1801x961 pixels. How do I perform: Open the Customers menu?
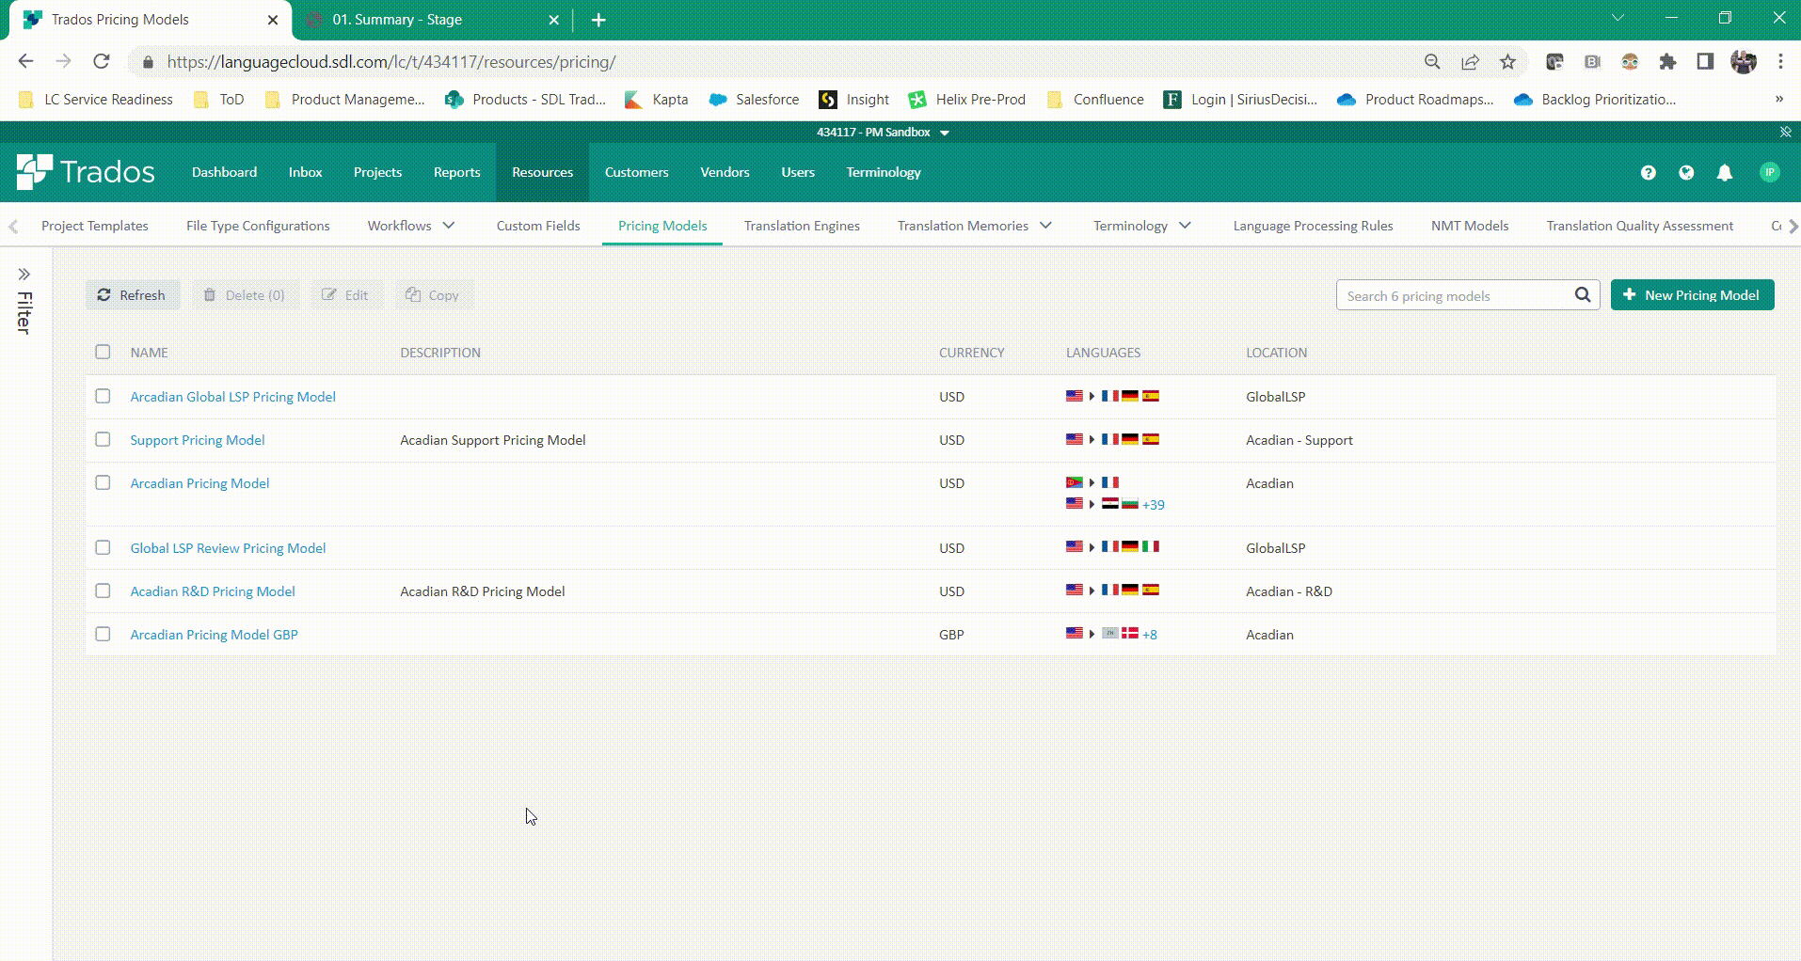point(636,172)
